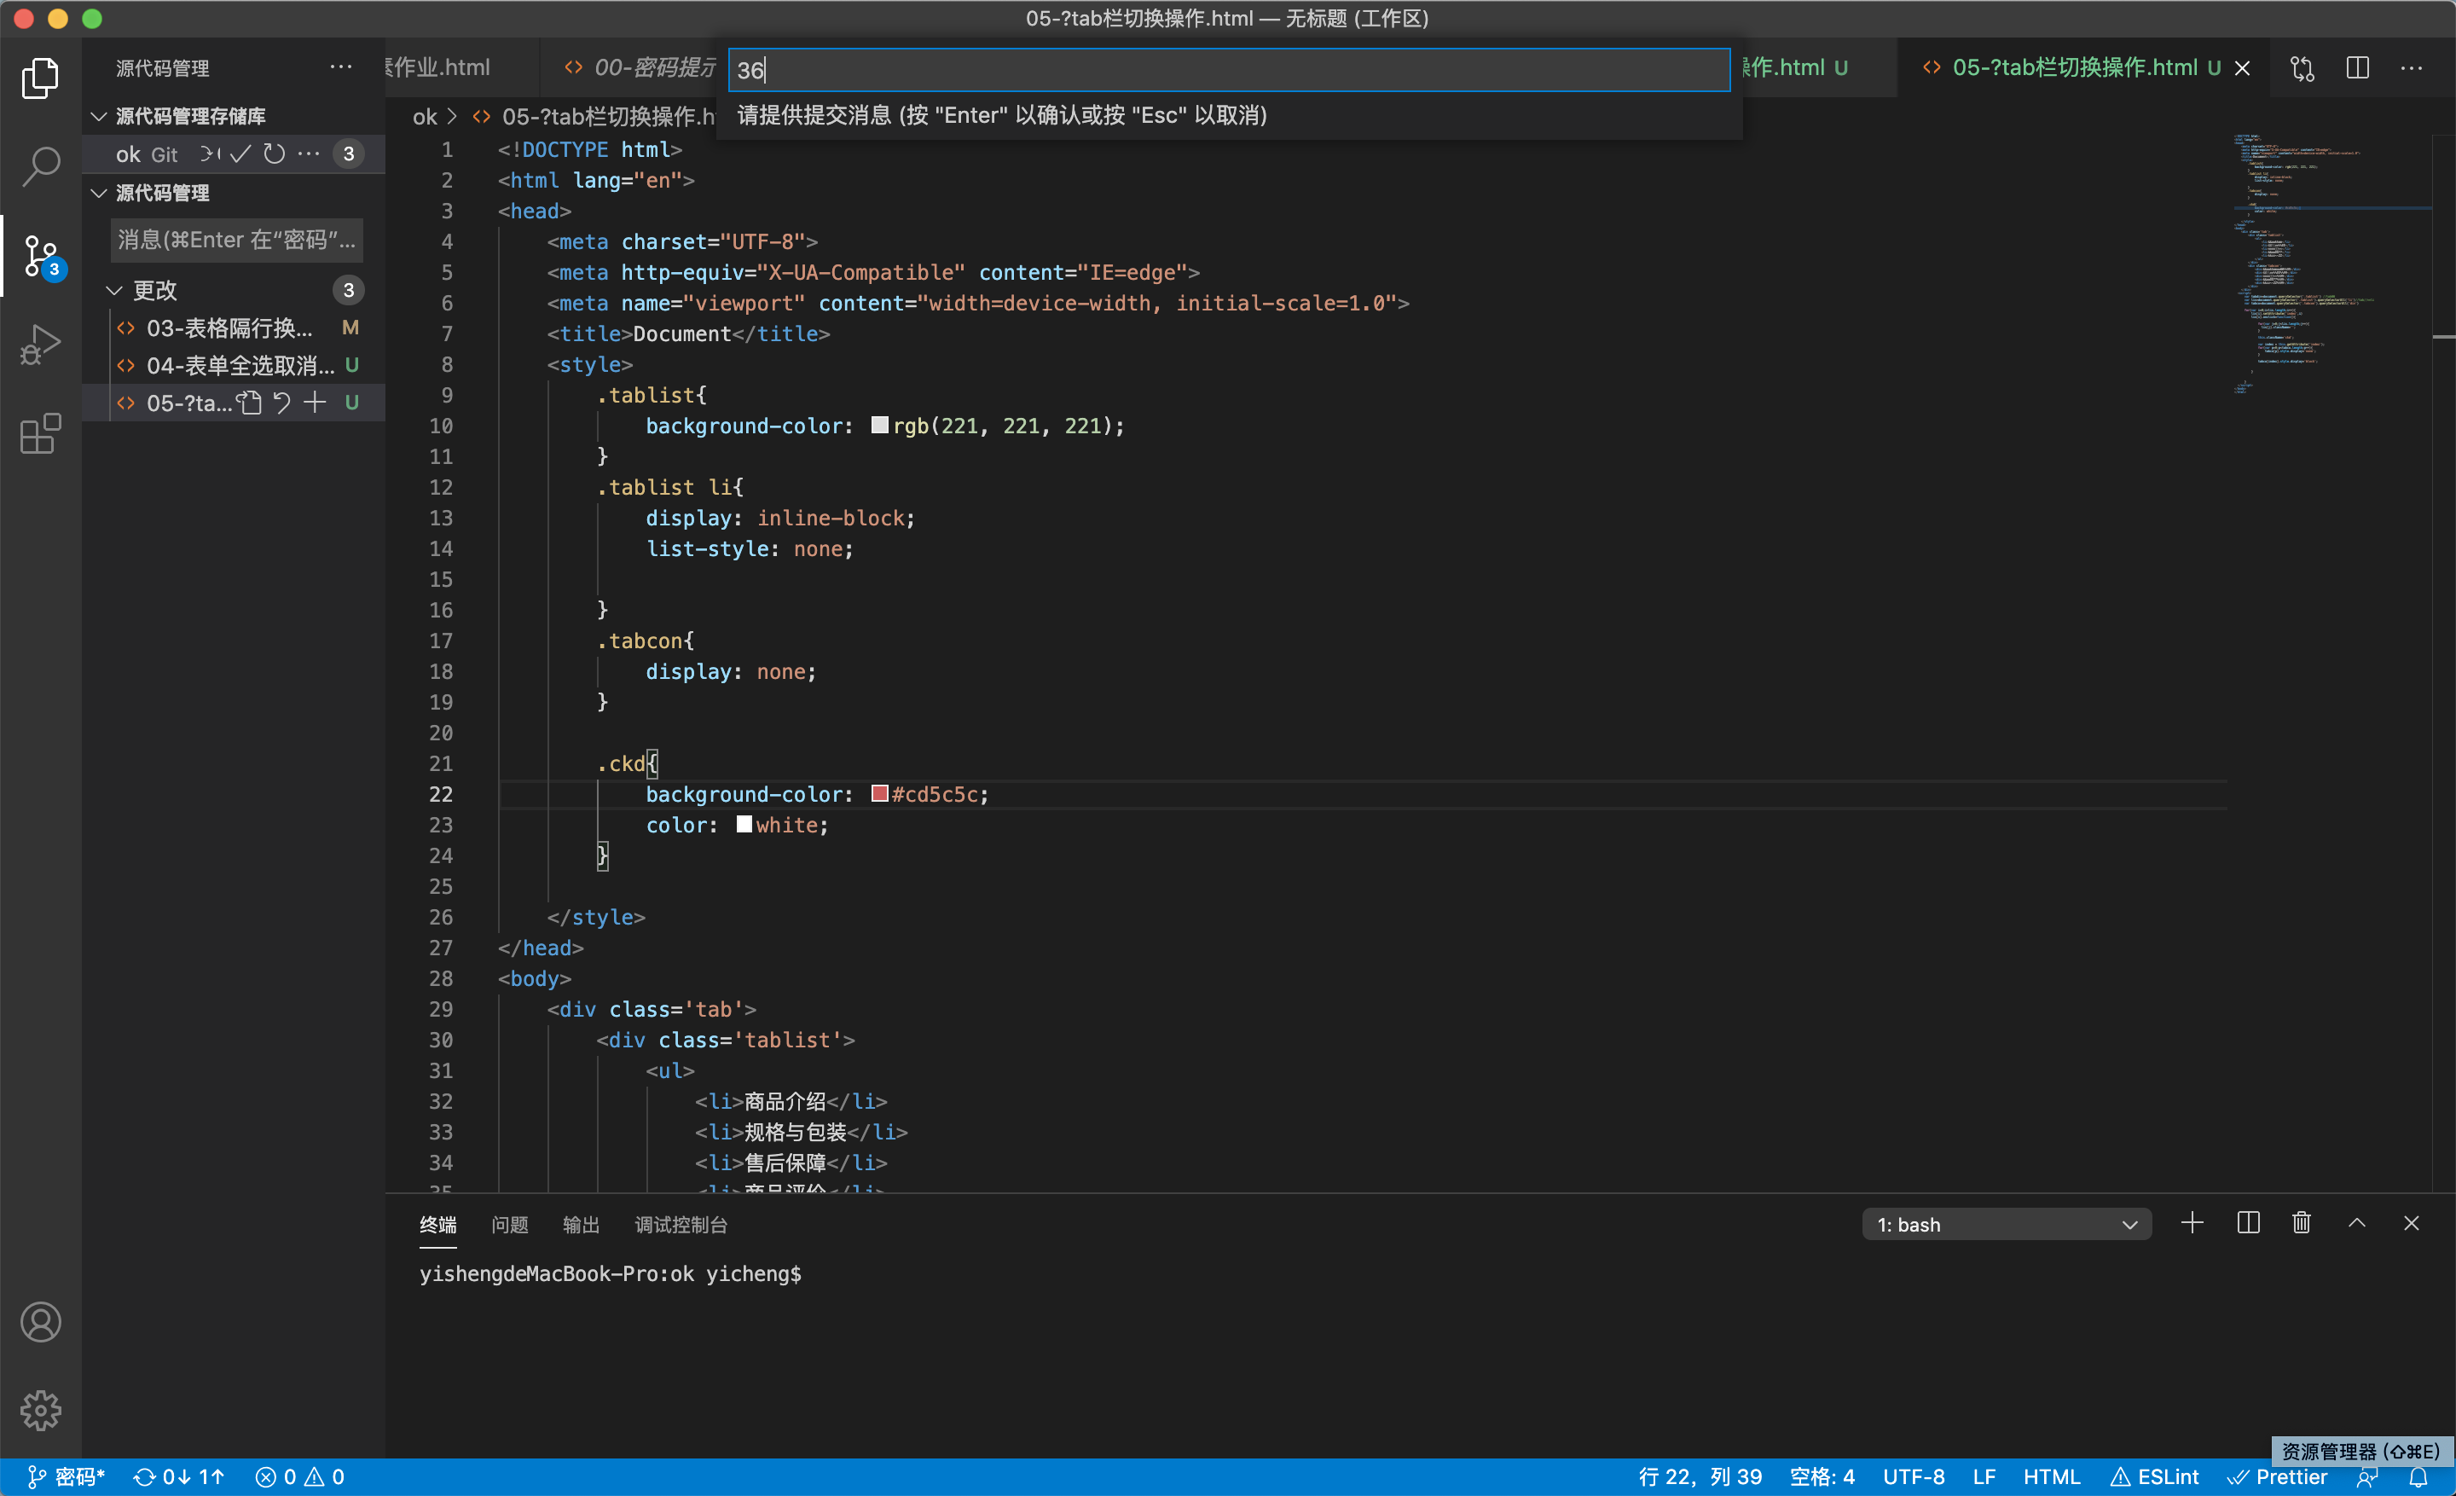Viewport: 2456px width, 1496px height.
Task: Open views and more actions in 源代码管理 header
Action: click(x=341, y=67)
